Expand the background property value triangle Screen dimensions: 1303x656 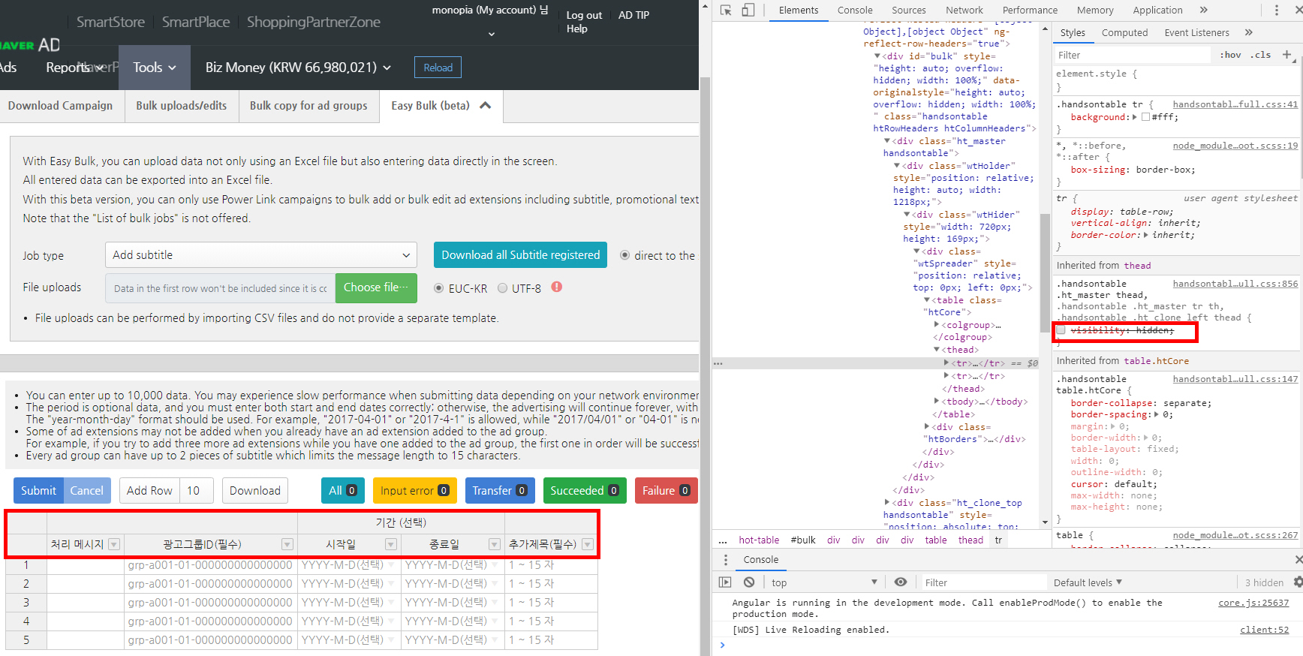point(1135,117)
